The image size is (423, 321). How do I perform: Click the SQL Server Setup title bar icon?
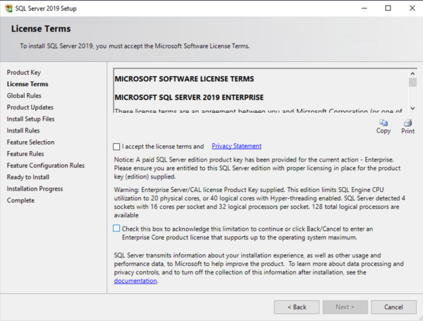[8, 8]
